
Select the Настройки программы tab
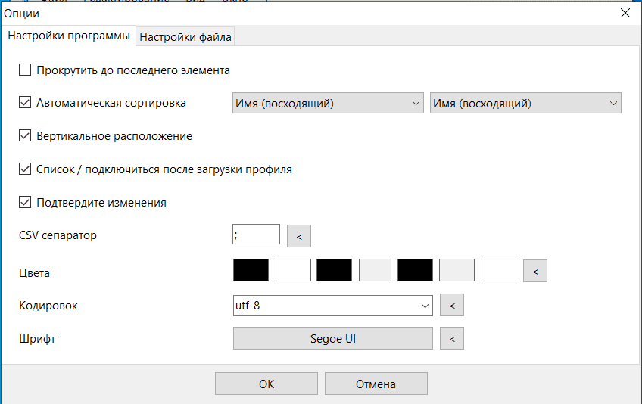pyautogui.click(x=69, y=36)
